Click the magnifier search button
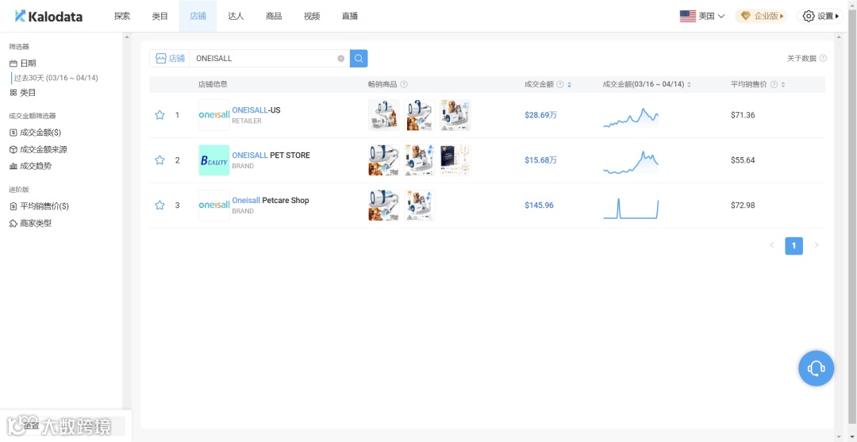This screenshot has height=442, width=857. [359, 59]
